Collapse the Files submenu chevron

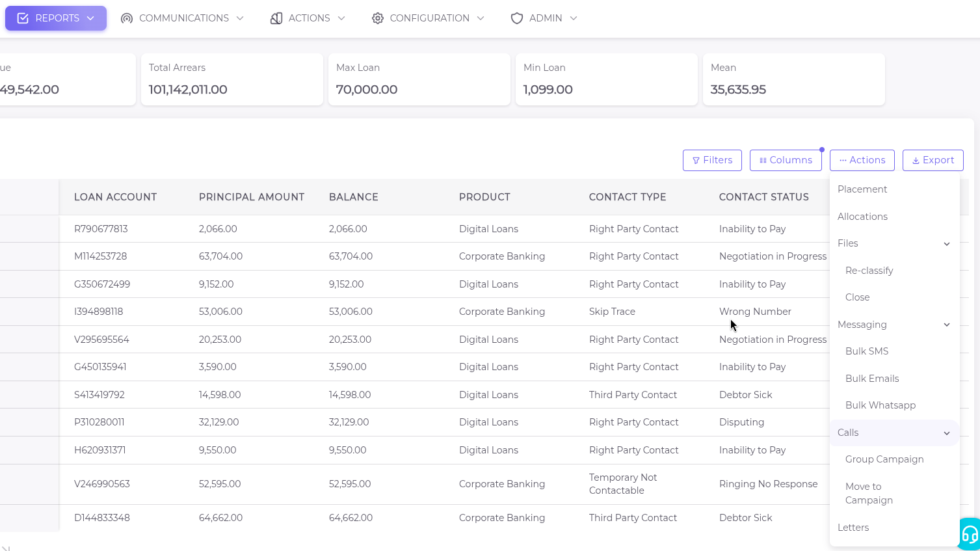point(947,244)
